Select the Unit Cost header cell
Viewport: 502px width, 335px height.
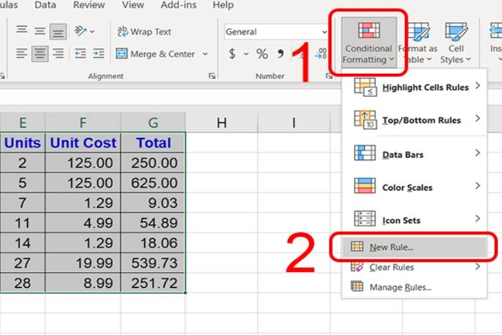[83, 143]
